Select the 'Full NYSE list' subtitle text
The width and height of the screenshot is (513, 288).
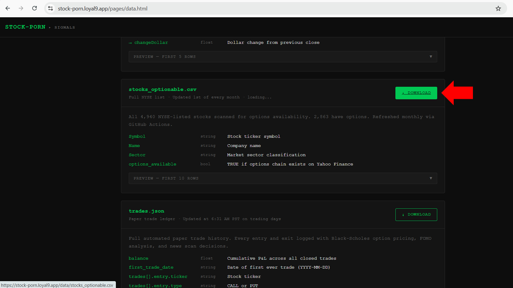coord(147,97)
